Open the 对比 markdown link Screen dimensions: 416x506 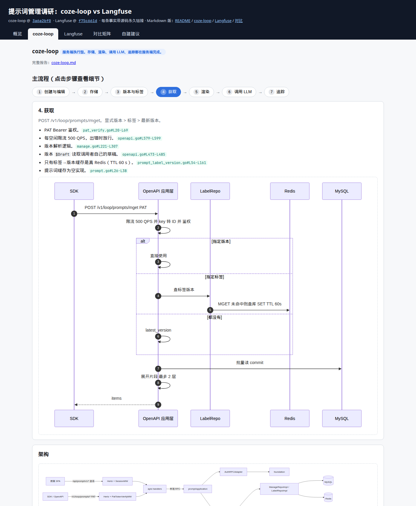click(x=239, y=21)
